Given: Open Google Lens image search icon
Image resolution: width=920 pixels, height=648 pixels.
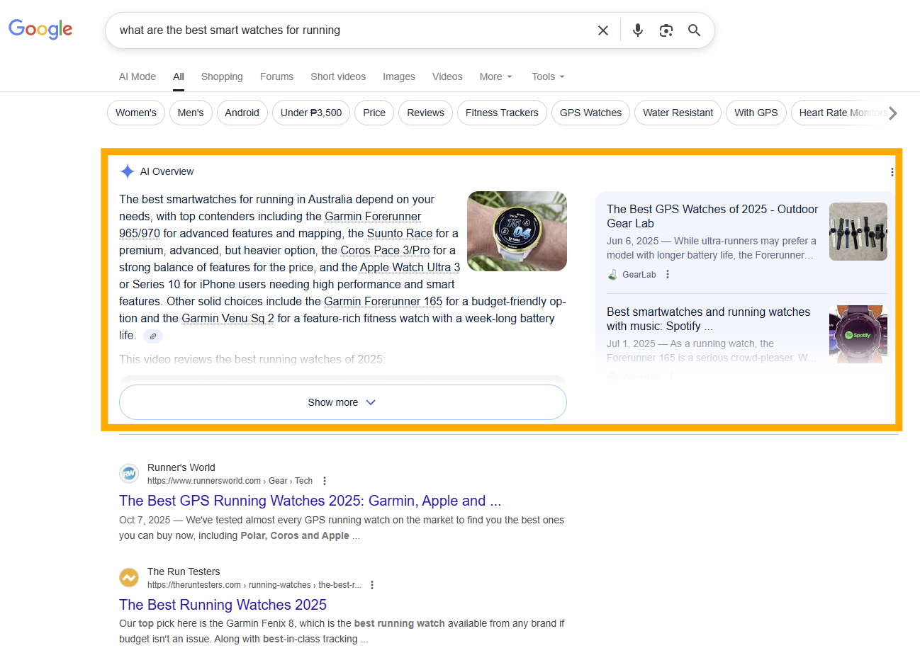Looking at the screenshot, I should click(x=666, y=30).
